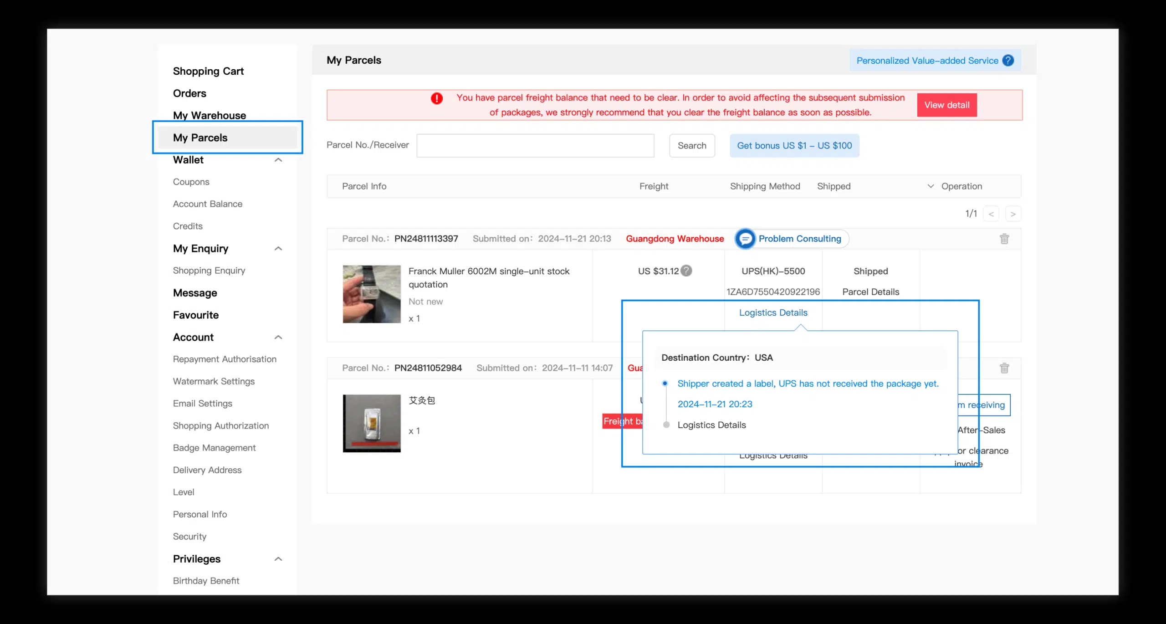The width and height of the screenshot is (1166, 624).
Task: Click Get bonus US $1 – US $100
Action: (x=794, y=146)
